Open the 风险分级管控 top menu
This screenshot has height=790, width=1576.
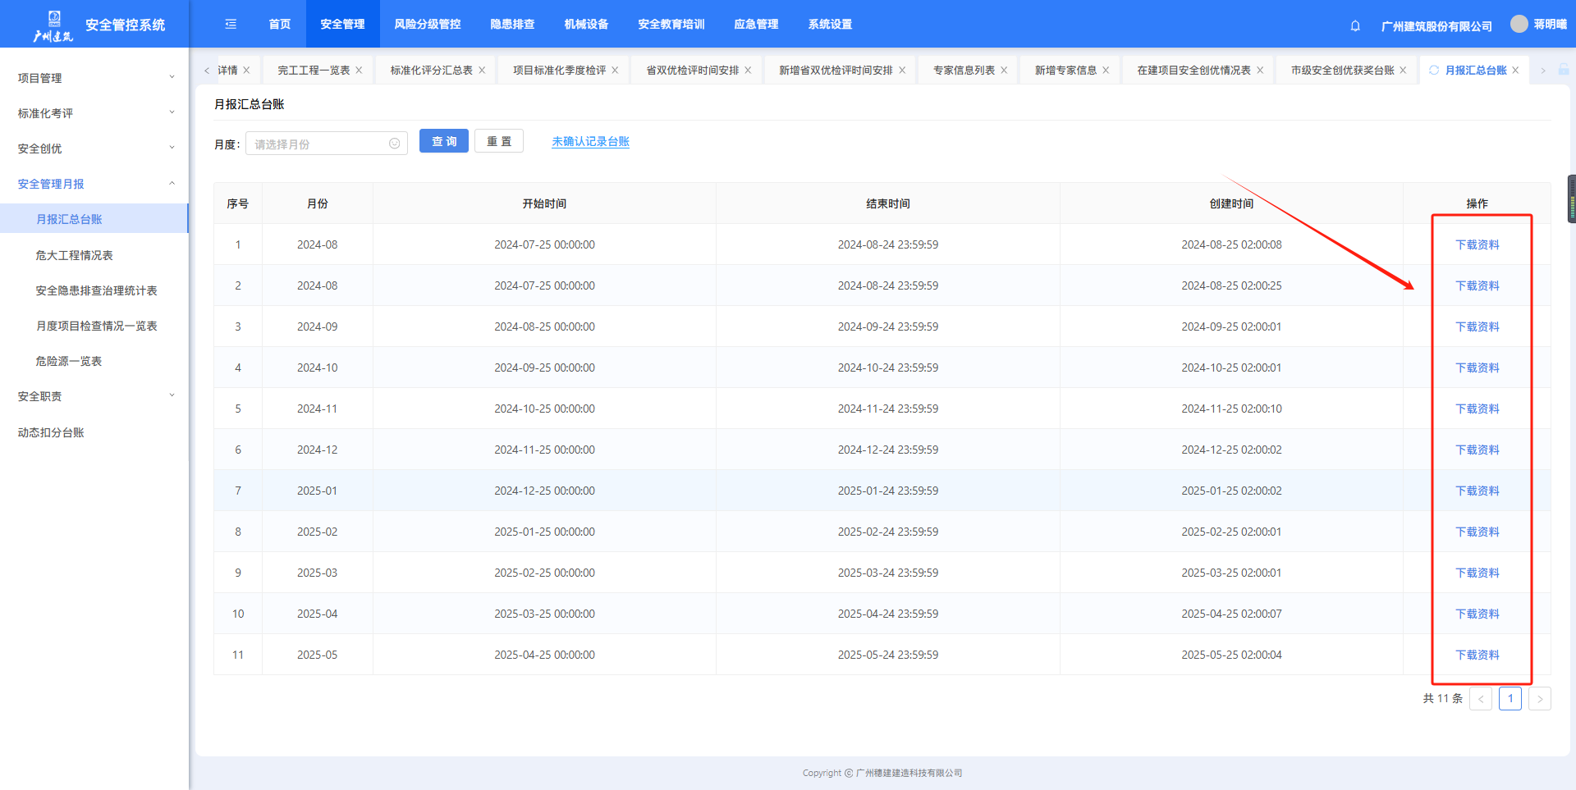pyautogui.click(x=427, y=25)
